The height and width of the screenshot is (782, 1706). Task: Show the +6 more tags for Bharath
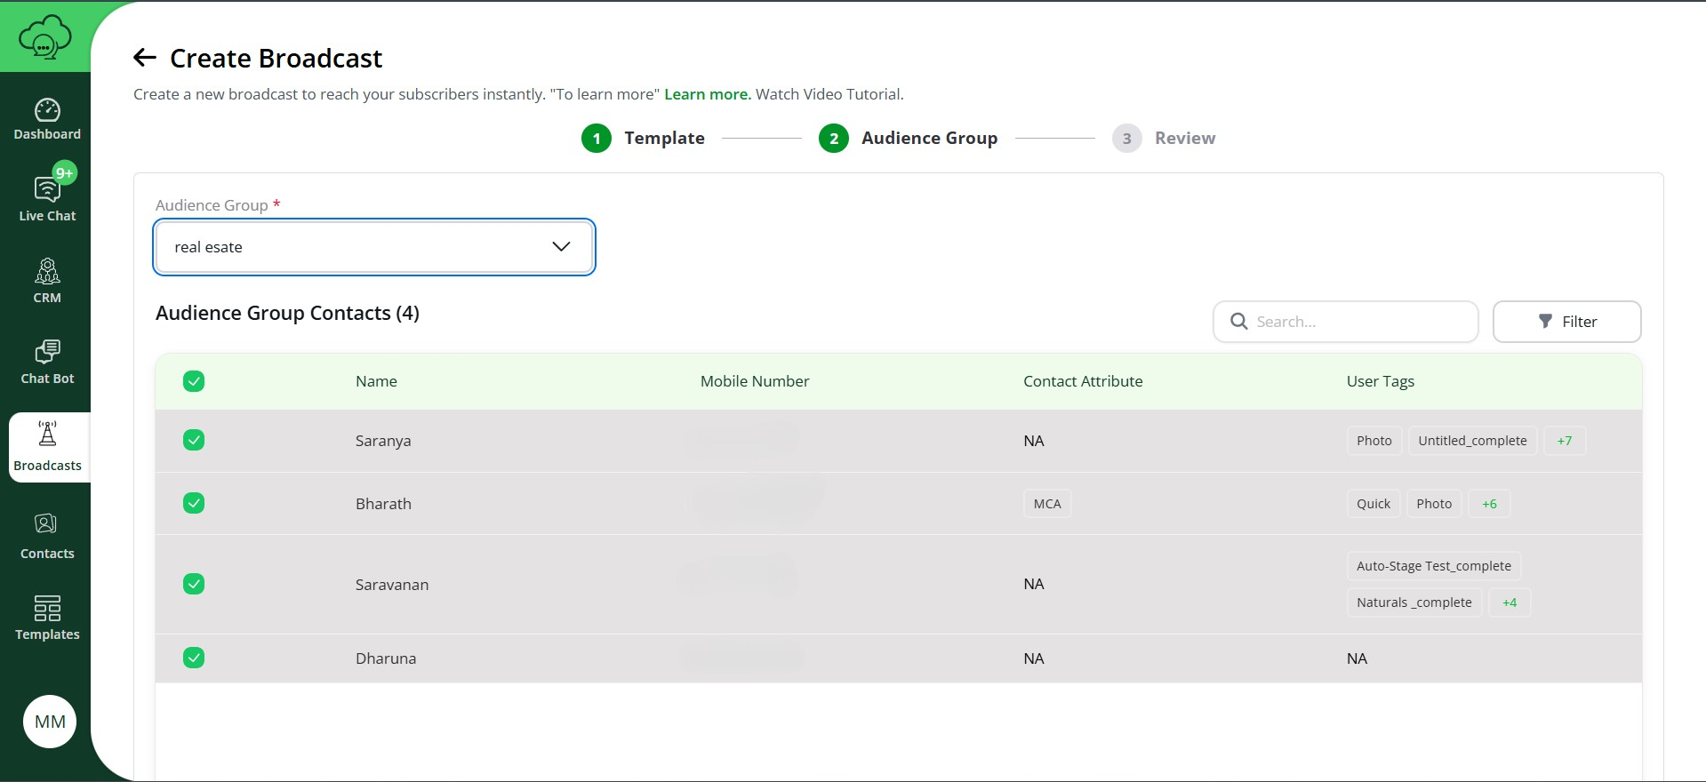pyautogui.click(x=1489, y=504)
